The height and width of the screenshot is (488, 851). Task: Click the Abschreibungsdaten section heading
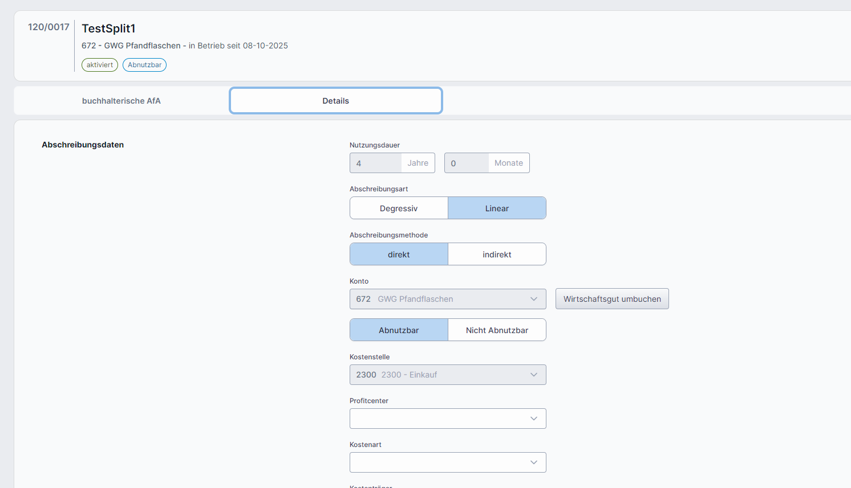tap(83, 145)
